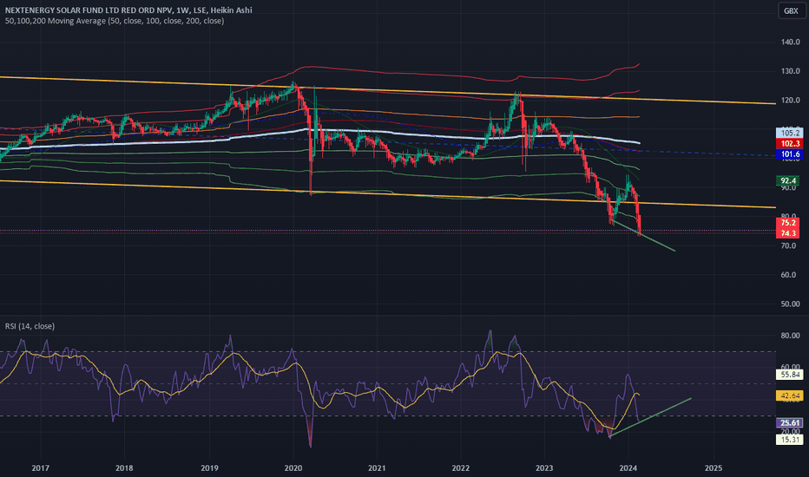Click the 15.31 RSI value label
This screenshot has height=477, width=809.
[x=789, y=440]
